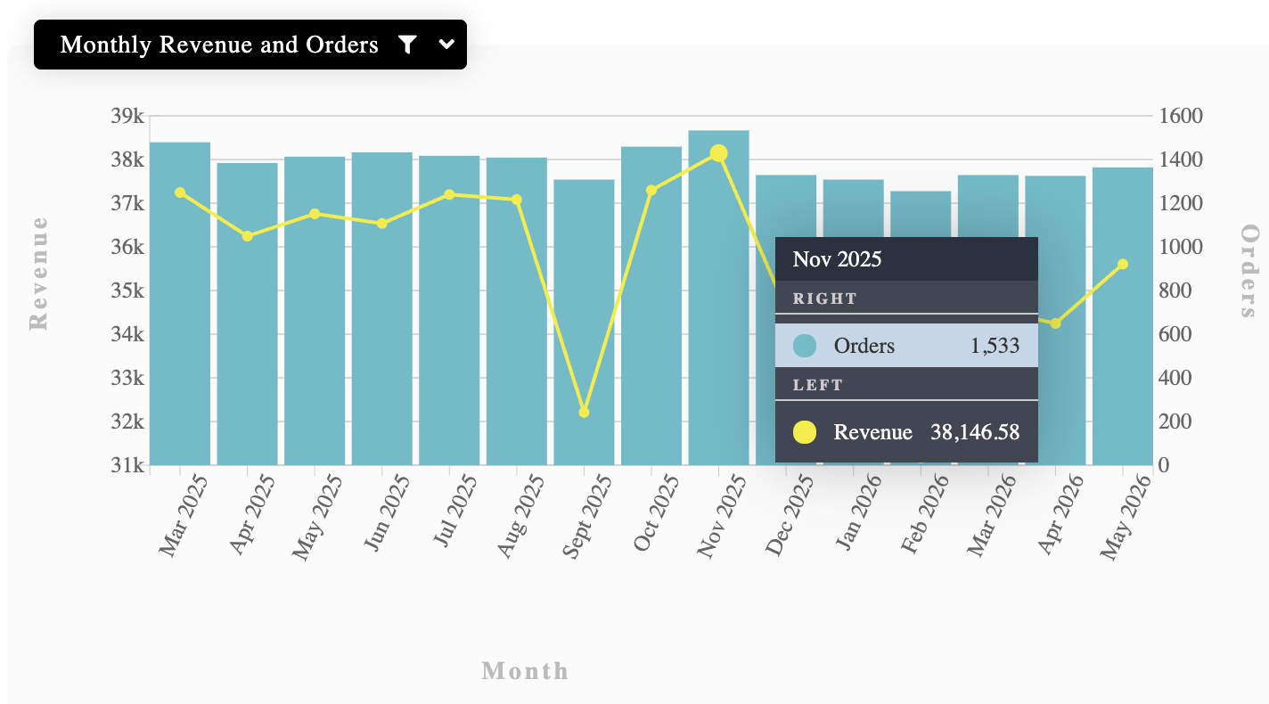Expand the chart title dropdown chevron
The width and height of the screenshot is (1269, 704).
coord(447,45)
